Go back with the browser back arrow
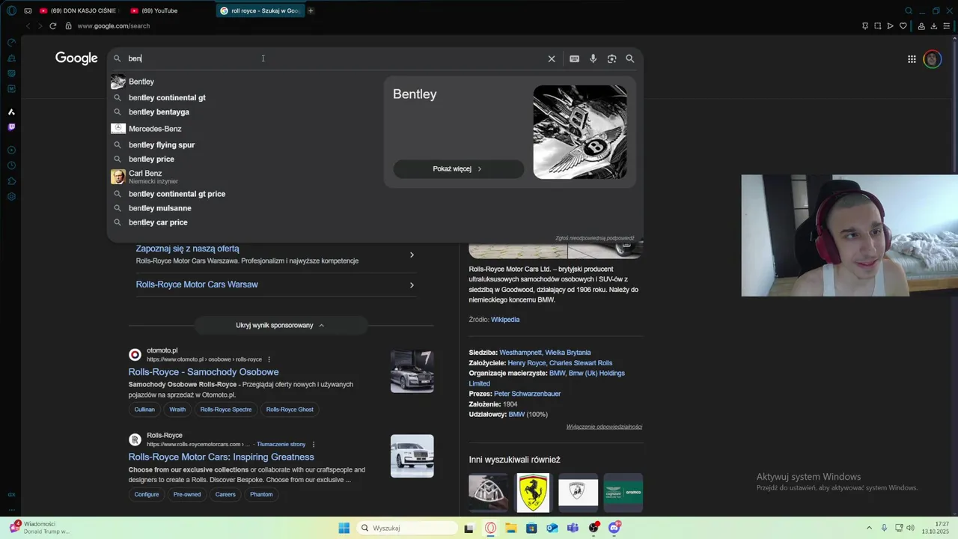 (28, 26)
